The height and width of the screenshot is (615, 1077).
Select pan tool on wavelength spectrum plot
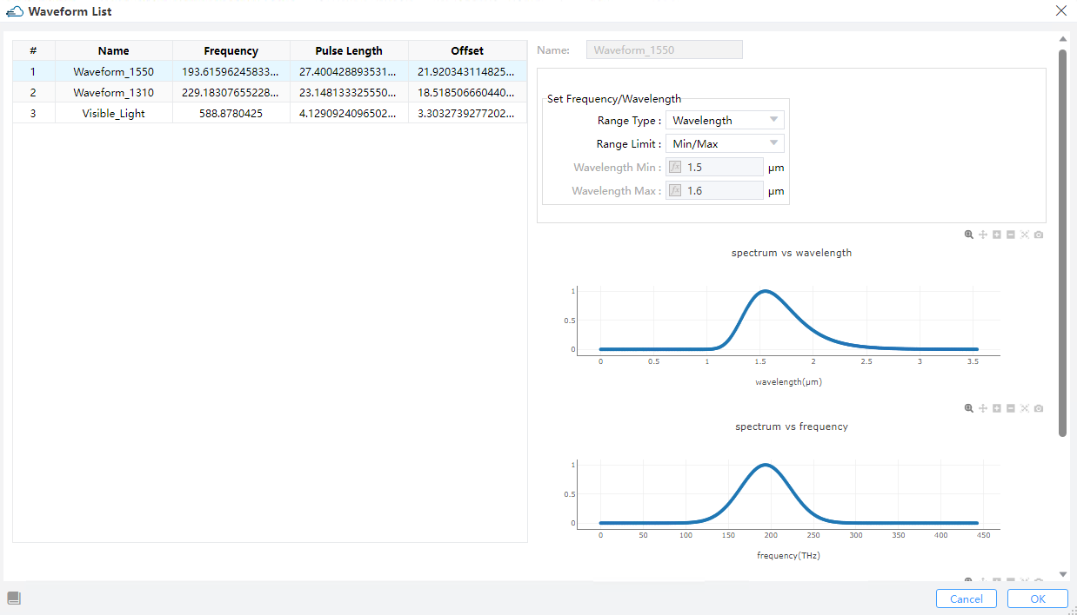click(x=983, y=235)
